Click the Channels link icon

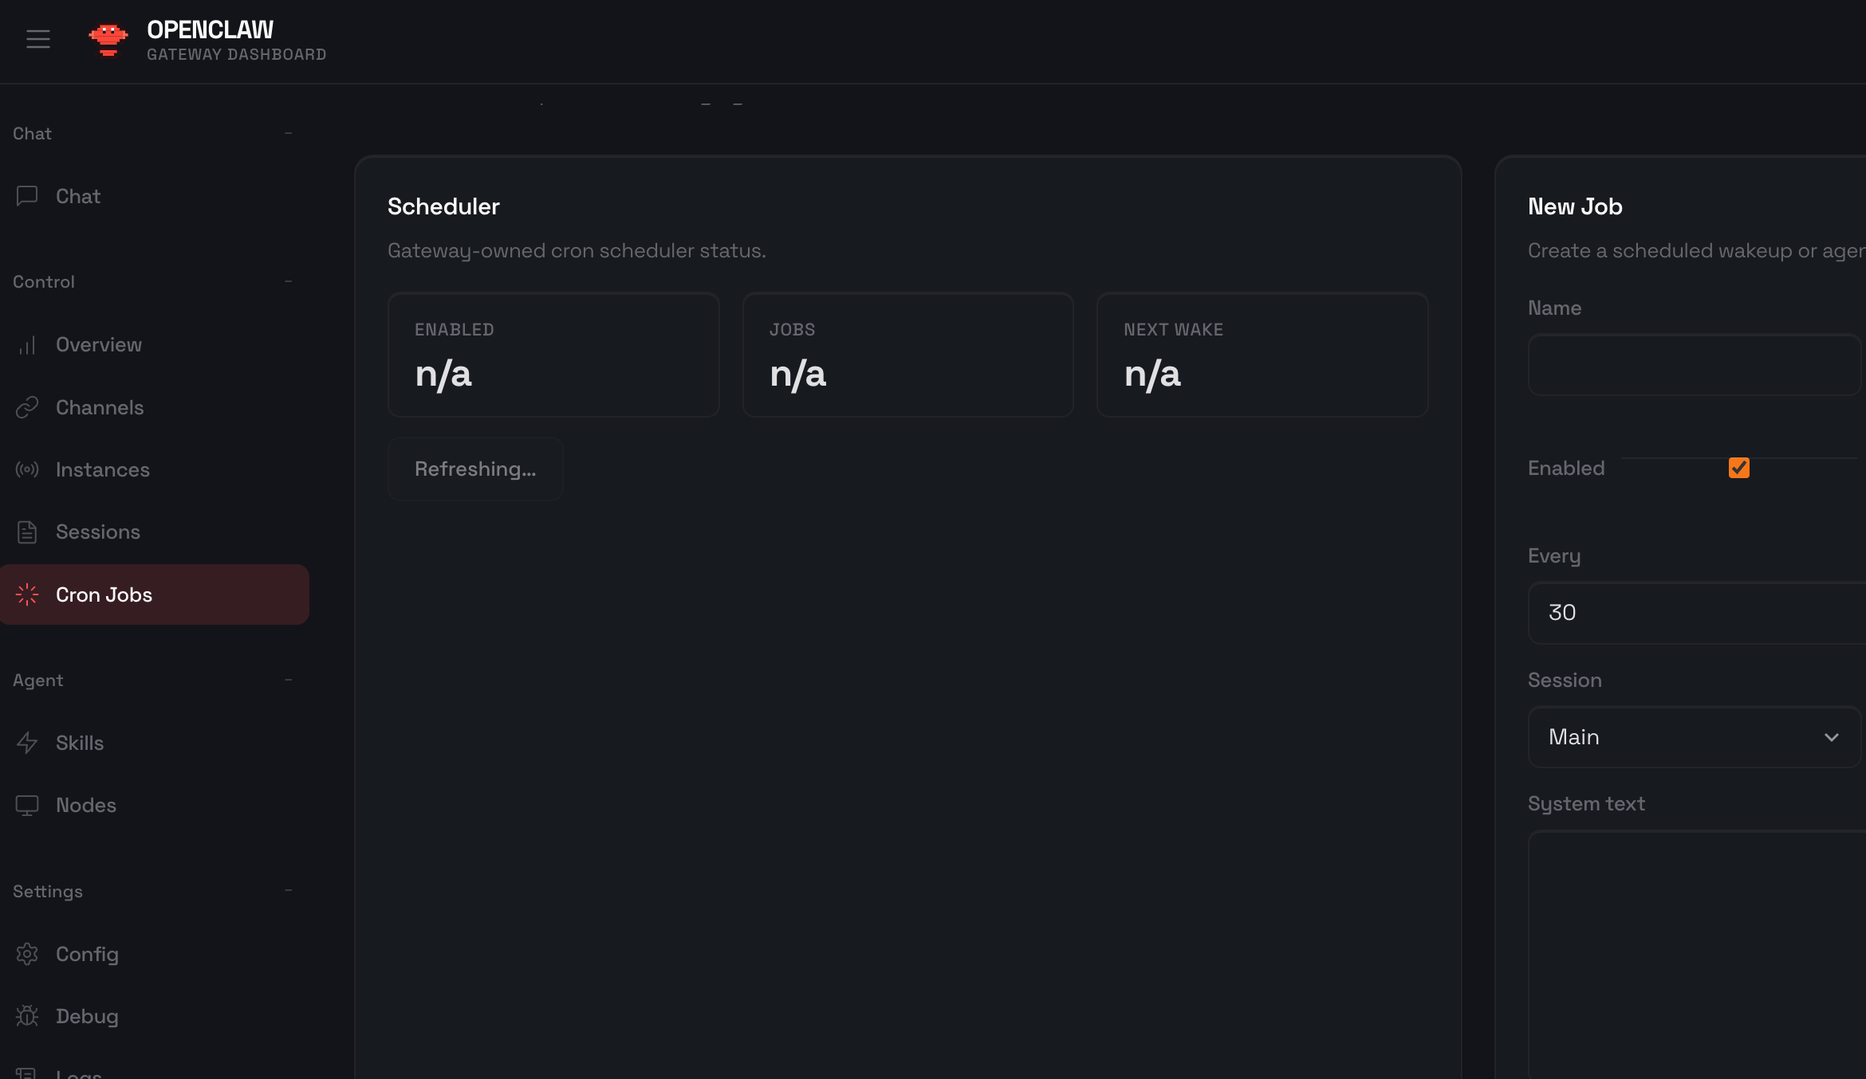(x=27, y=406)
